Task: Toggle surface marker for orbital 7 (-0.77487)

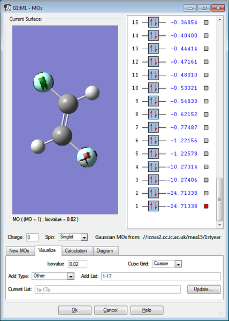Action: [x=206, y=127]
